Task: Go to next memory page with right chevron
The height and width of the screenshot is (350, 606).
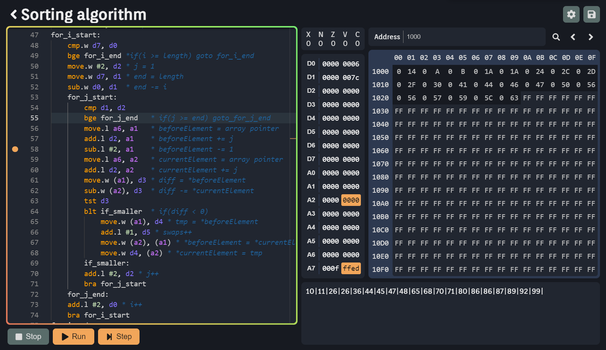Action: pyautogui.click(x=590, y=37)
